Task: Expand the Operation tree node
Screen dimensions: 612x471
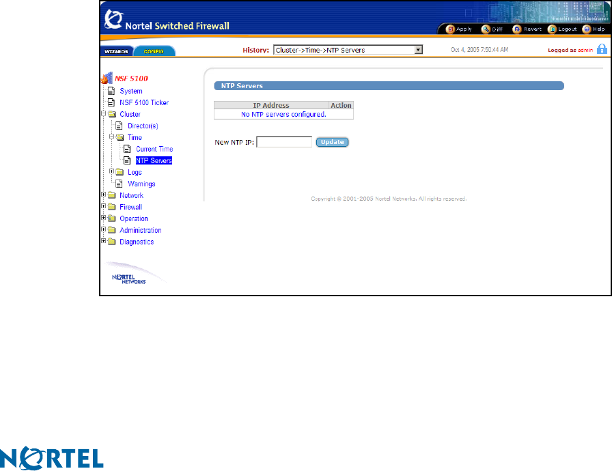Action: point(103,218)
